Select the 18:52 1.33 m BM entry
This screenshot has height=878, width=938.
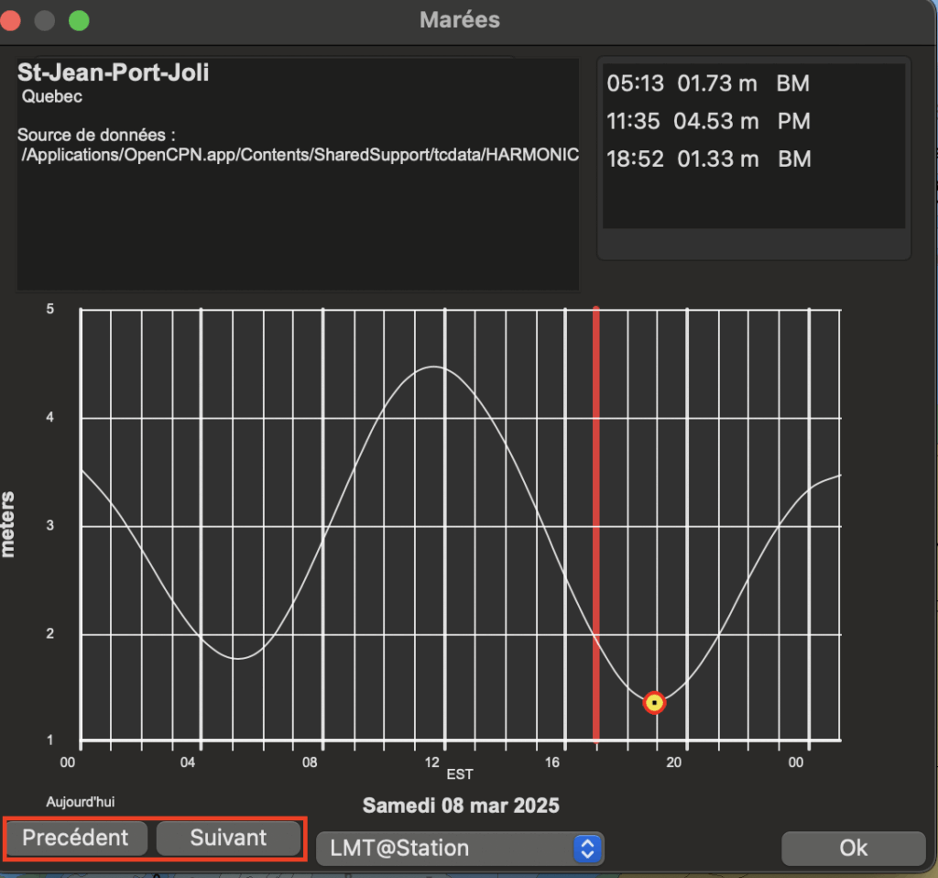(x=708, y=159)
